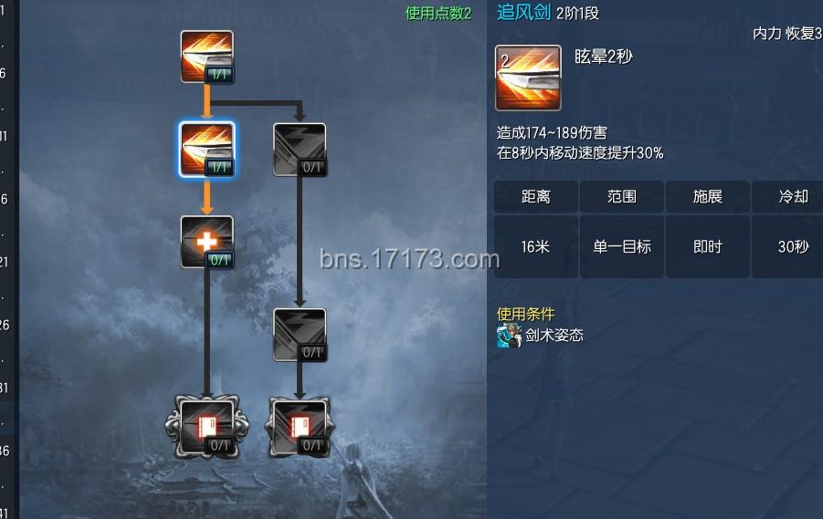Screen dimensions: 823x519
Task: Click the left ornate-framed red book skill node
Action: [206, 427]
